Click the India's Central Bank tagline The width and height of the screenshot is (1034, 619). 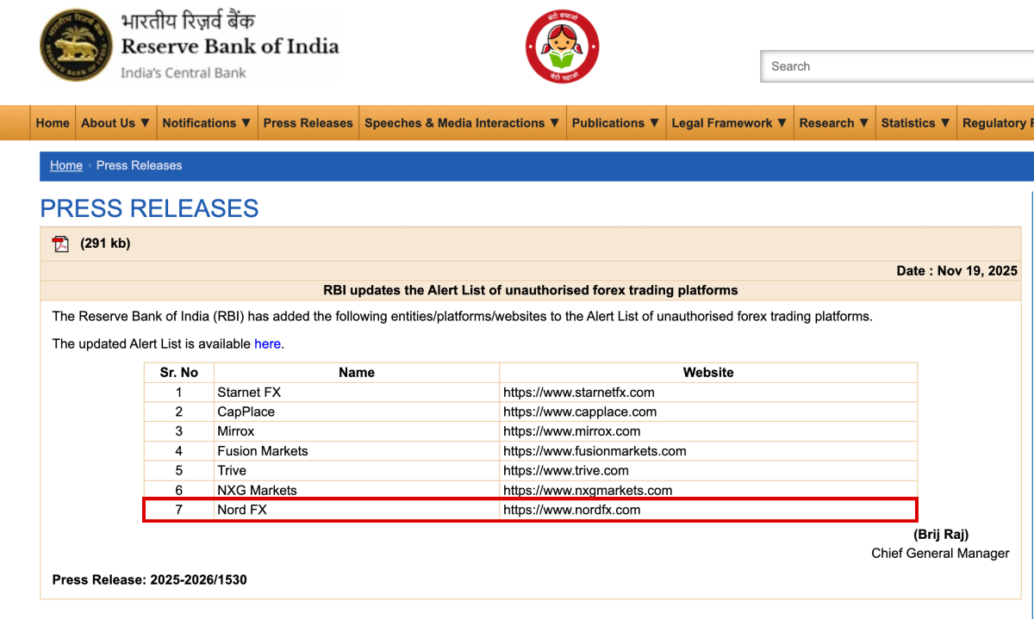pyautogui.click(x=184, y=73)
